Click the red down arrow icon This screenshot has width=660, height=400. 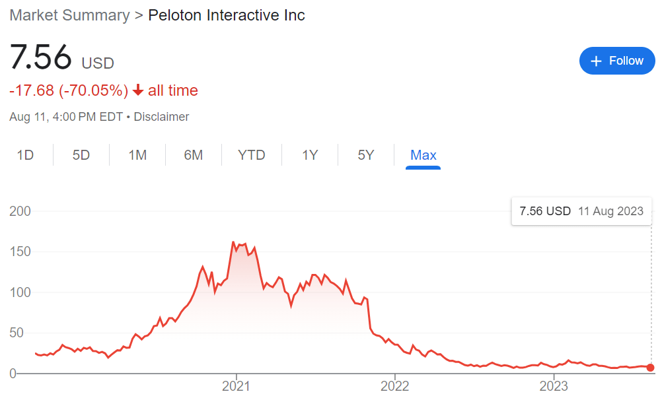point(138,90)
